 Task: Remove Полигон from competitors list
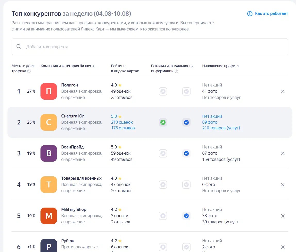pos(283,91)
